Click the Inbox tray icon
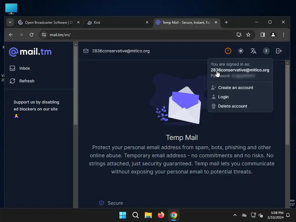Screen dimensions: 296x222 click(x=12, y=68)
